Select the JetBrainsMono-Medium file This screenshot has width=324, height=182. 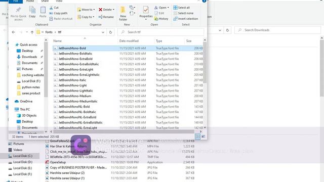(x=128, y=96)
